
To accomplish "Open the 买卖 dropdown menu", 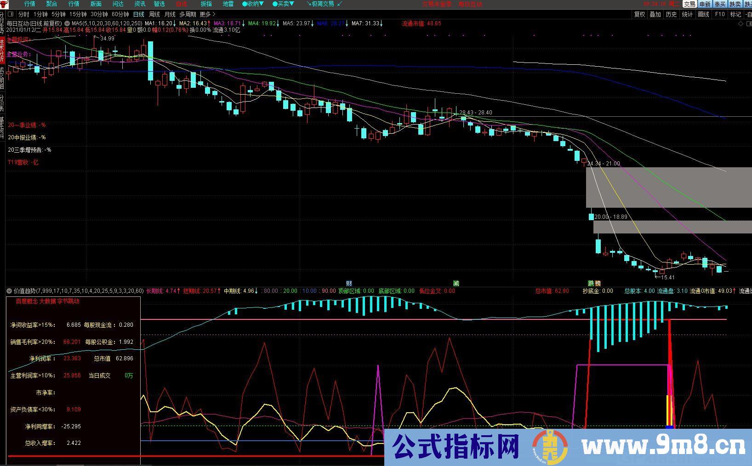I will [283, 4].
